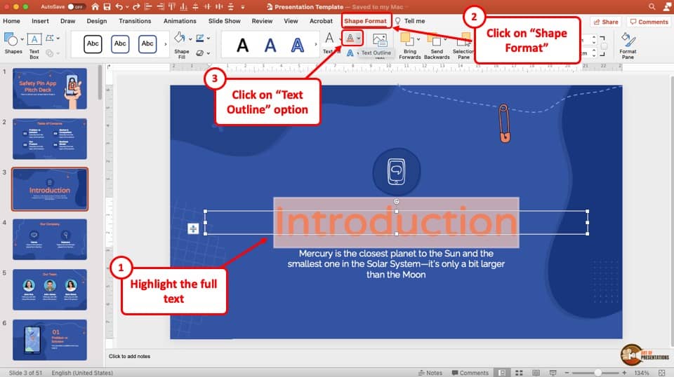This screenshot has width=674, height=377.
Task: Open the Shape Outline dropdown arrow
Action: 209,38
